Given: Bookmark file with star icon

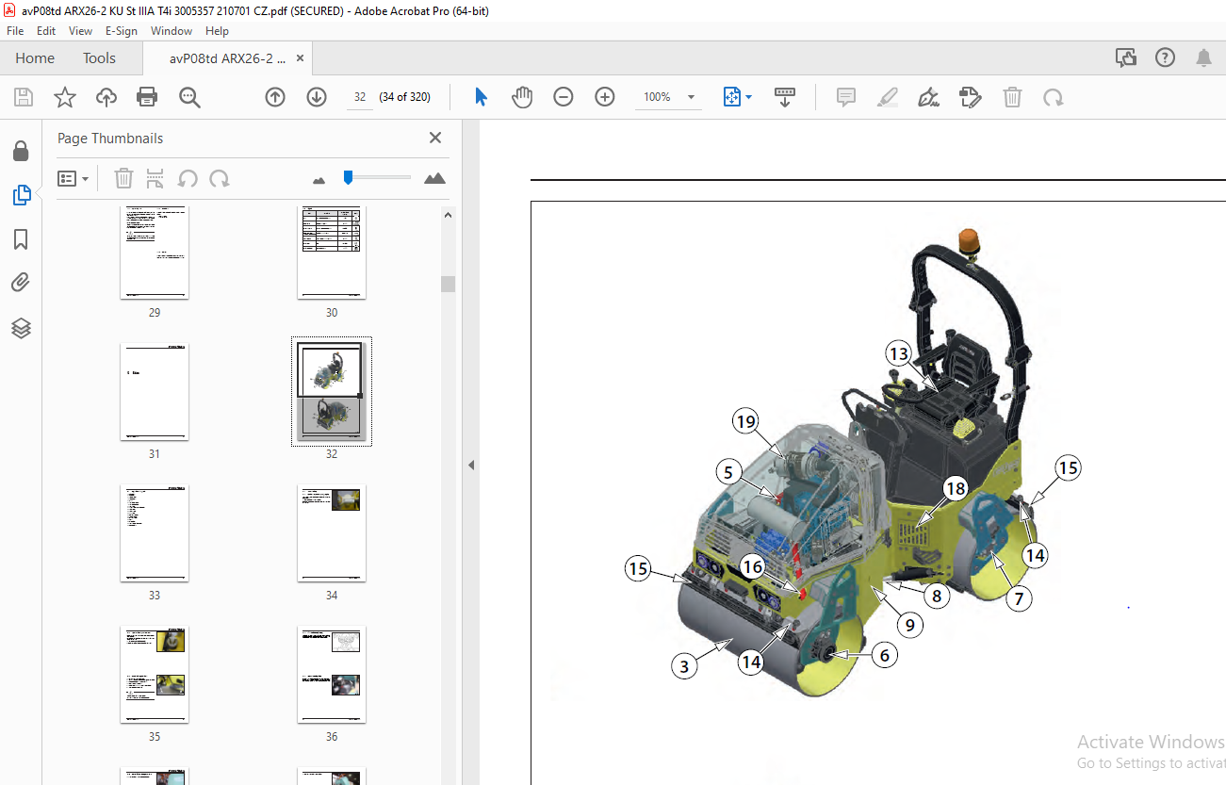Looking at the screenshot, I should pos(64,97).
